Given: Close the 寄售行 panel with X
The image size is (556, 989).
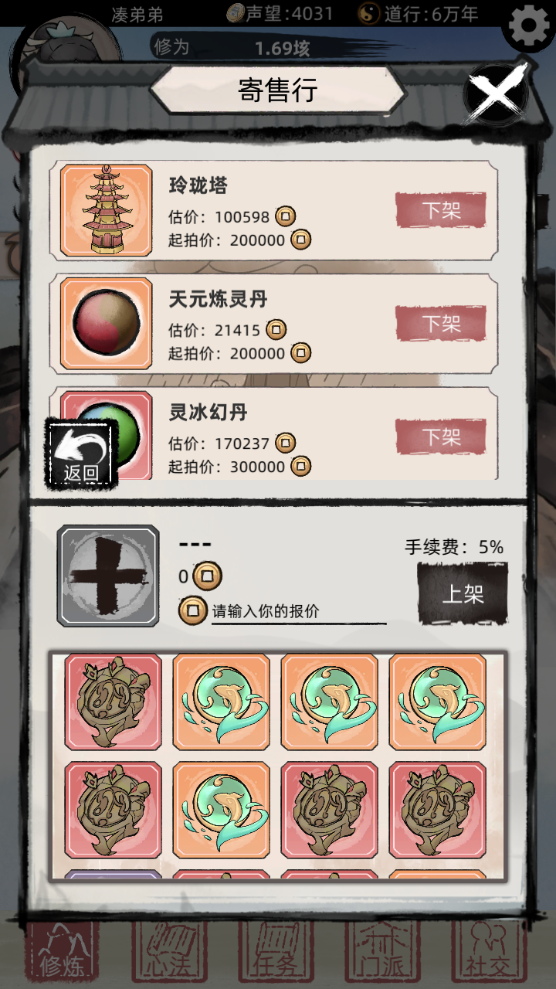Looking at the screenshot, I should 497,93.
